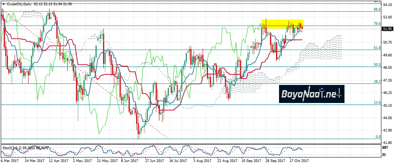Click the 6 Mar 2017 date marker
Image resolution: width=396 pixels, height=165 pixels.
coord(11,160)
